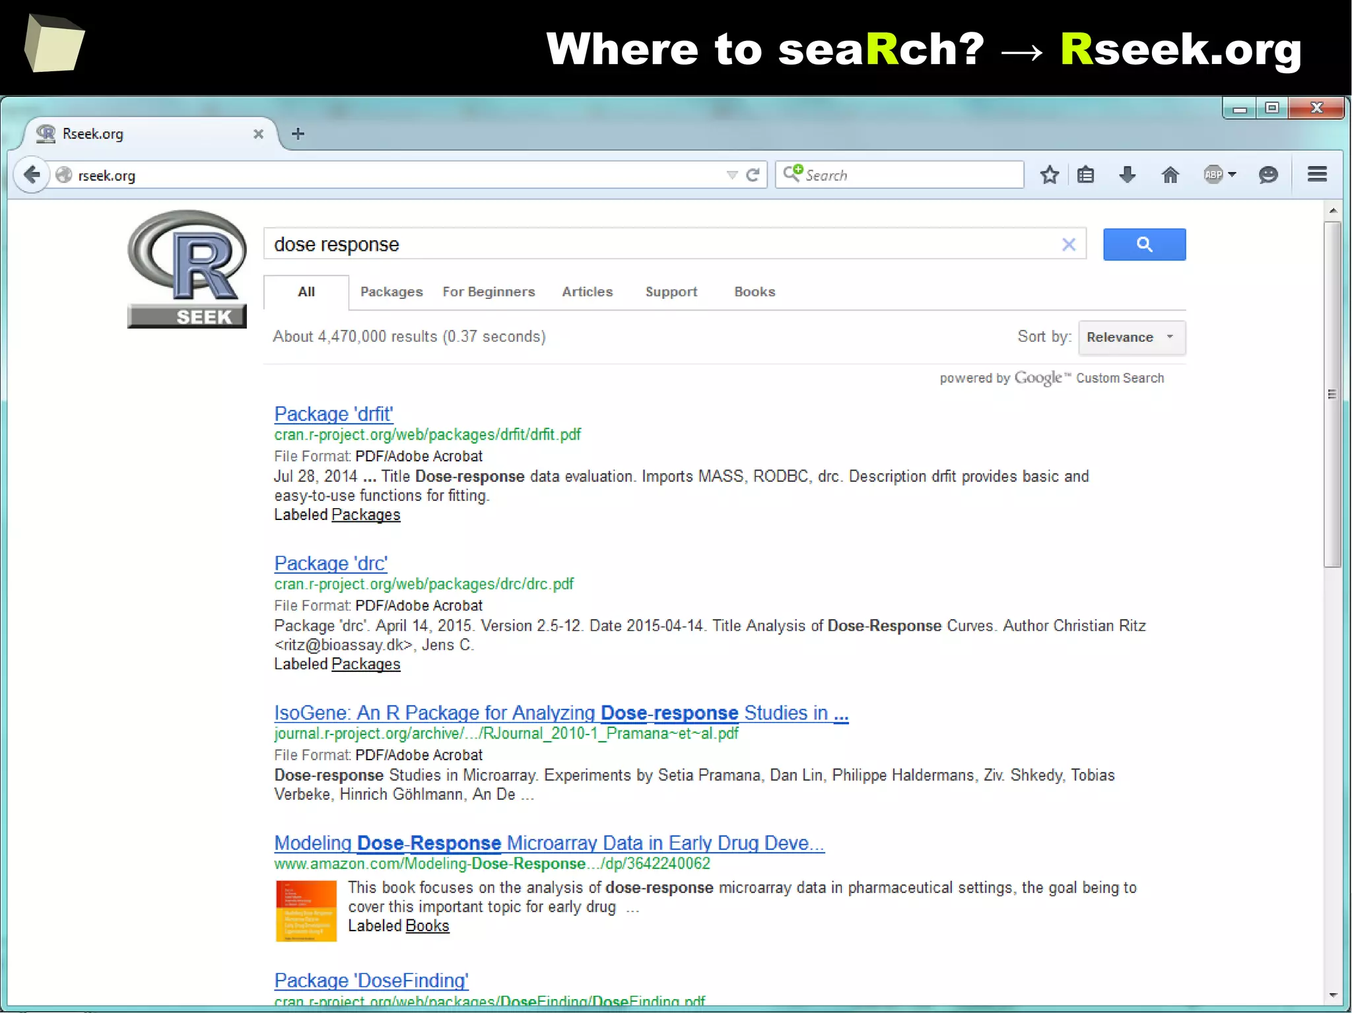Open Modeling Dose-Response Microarray Data link
The width and height of the screenshot is (1352, 1013).
[549, 843]
